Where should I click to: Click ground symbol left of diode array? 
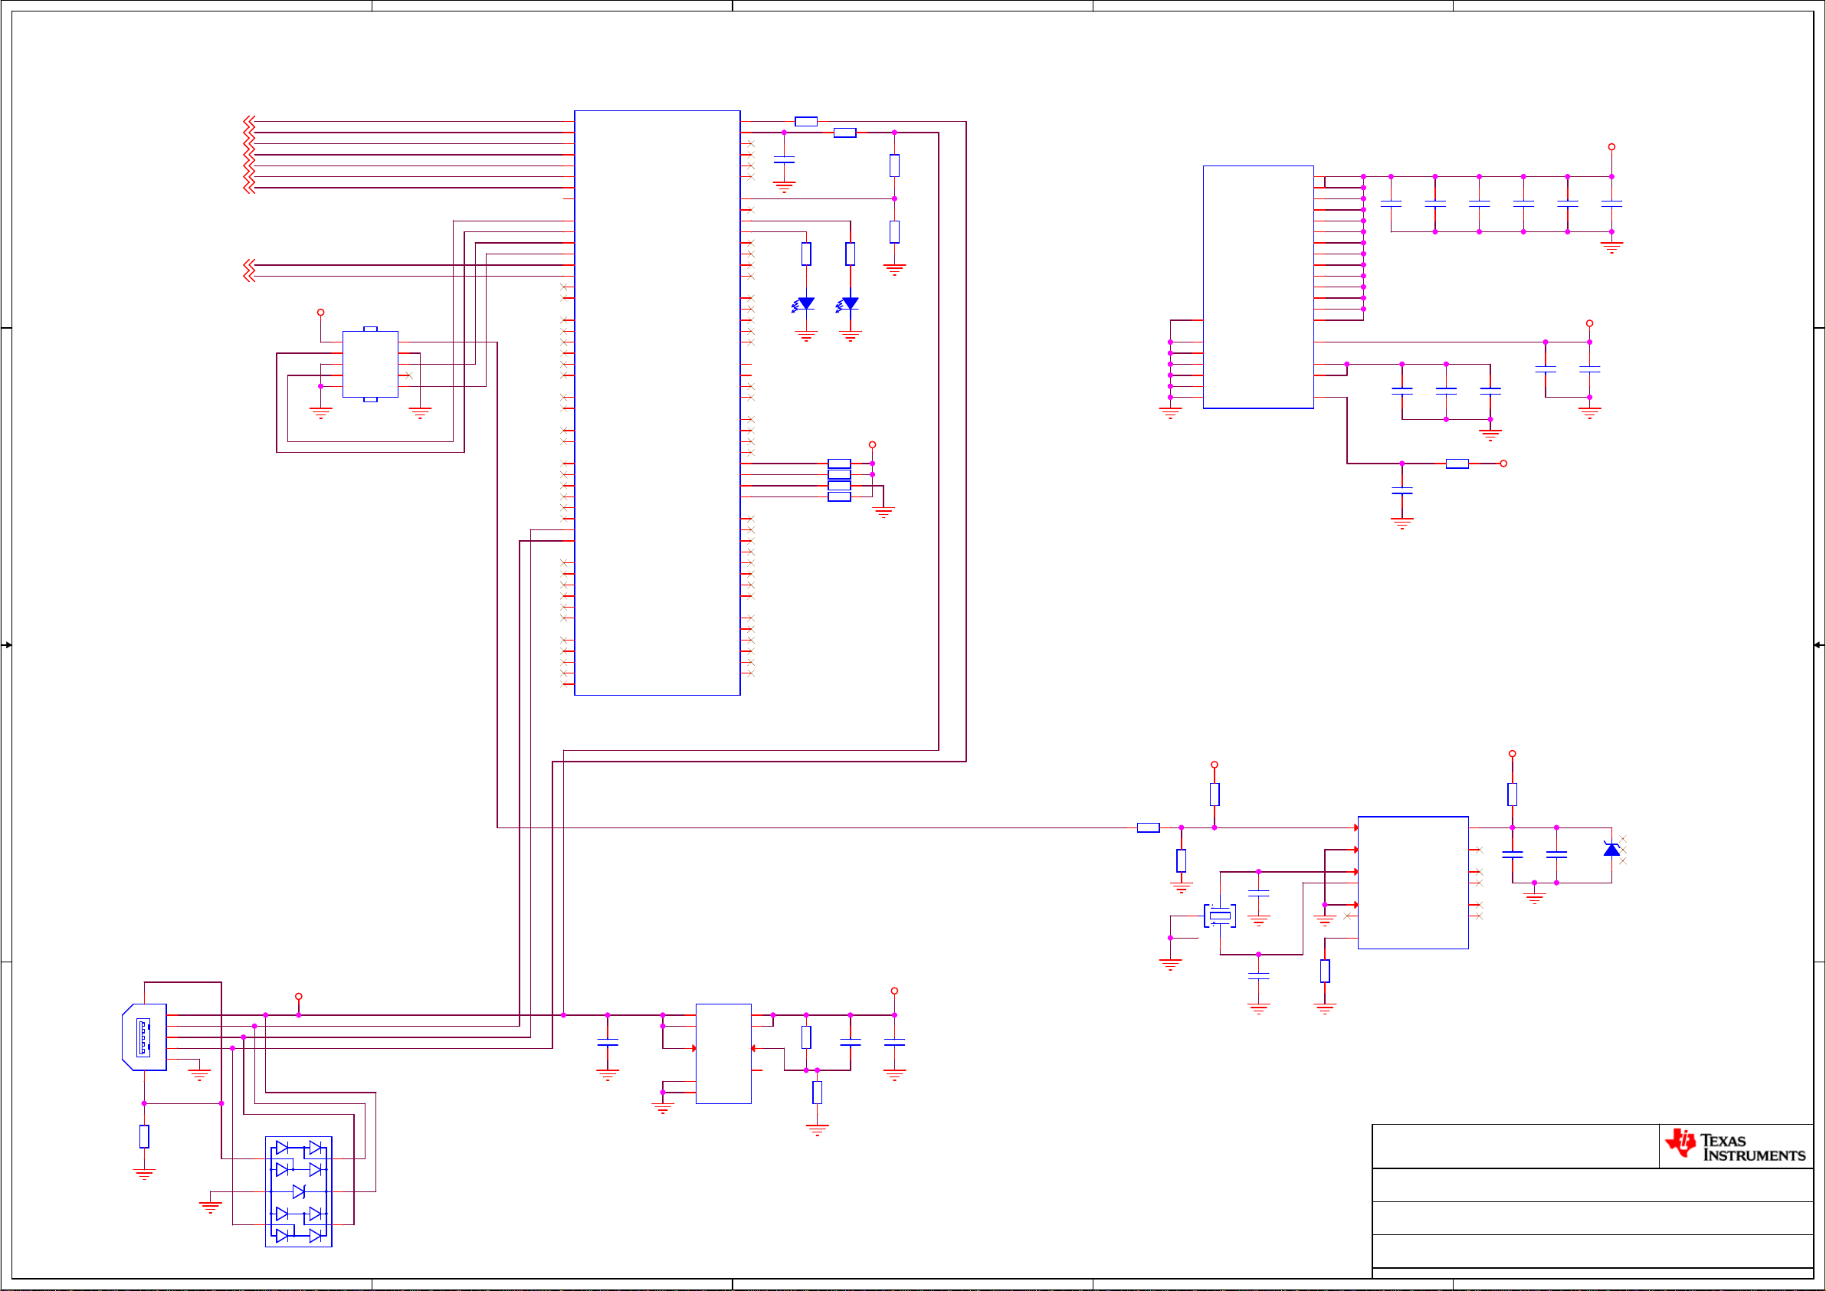(210, 1207)
